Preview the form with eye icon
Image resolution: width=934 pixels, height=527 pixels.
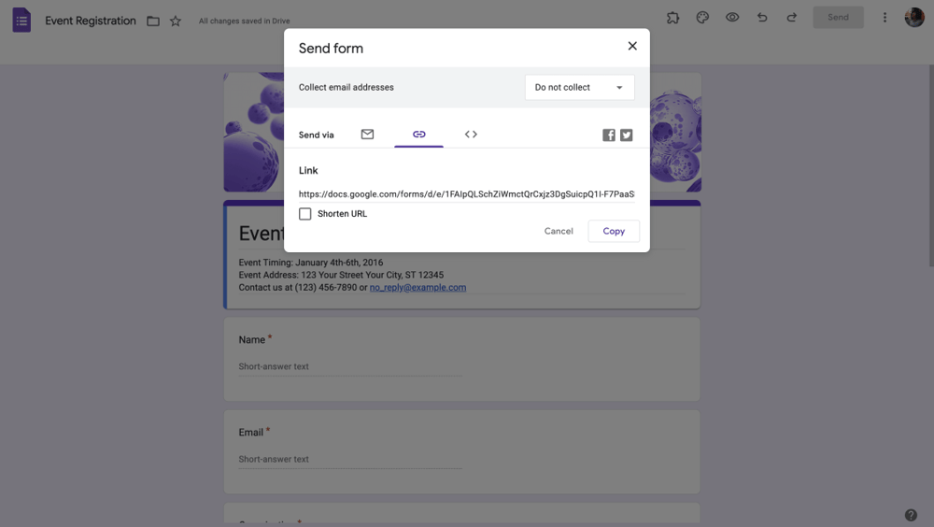tap(732, 18)
